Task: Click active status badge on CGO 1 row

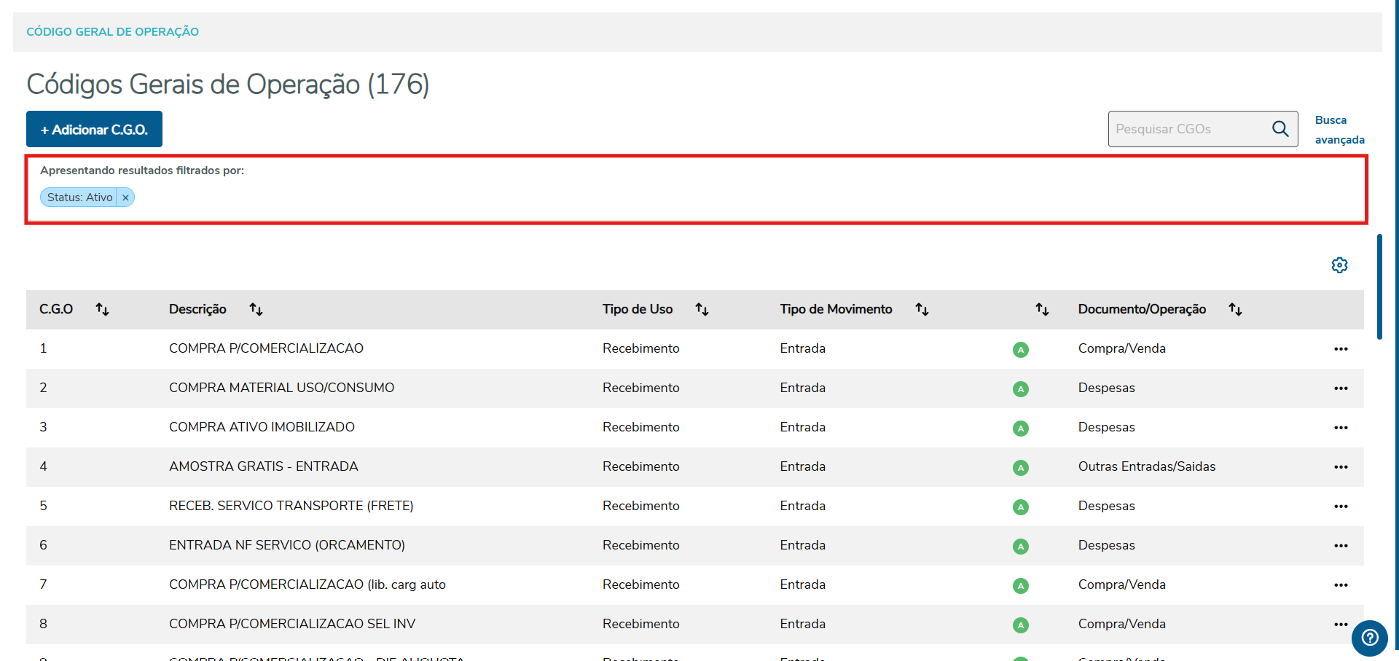Action: (1021, 350)
